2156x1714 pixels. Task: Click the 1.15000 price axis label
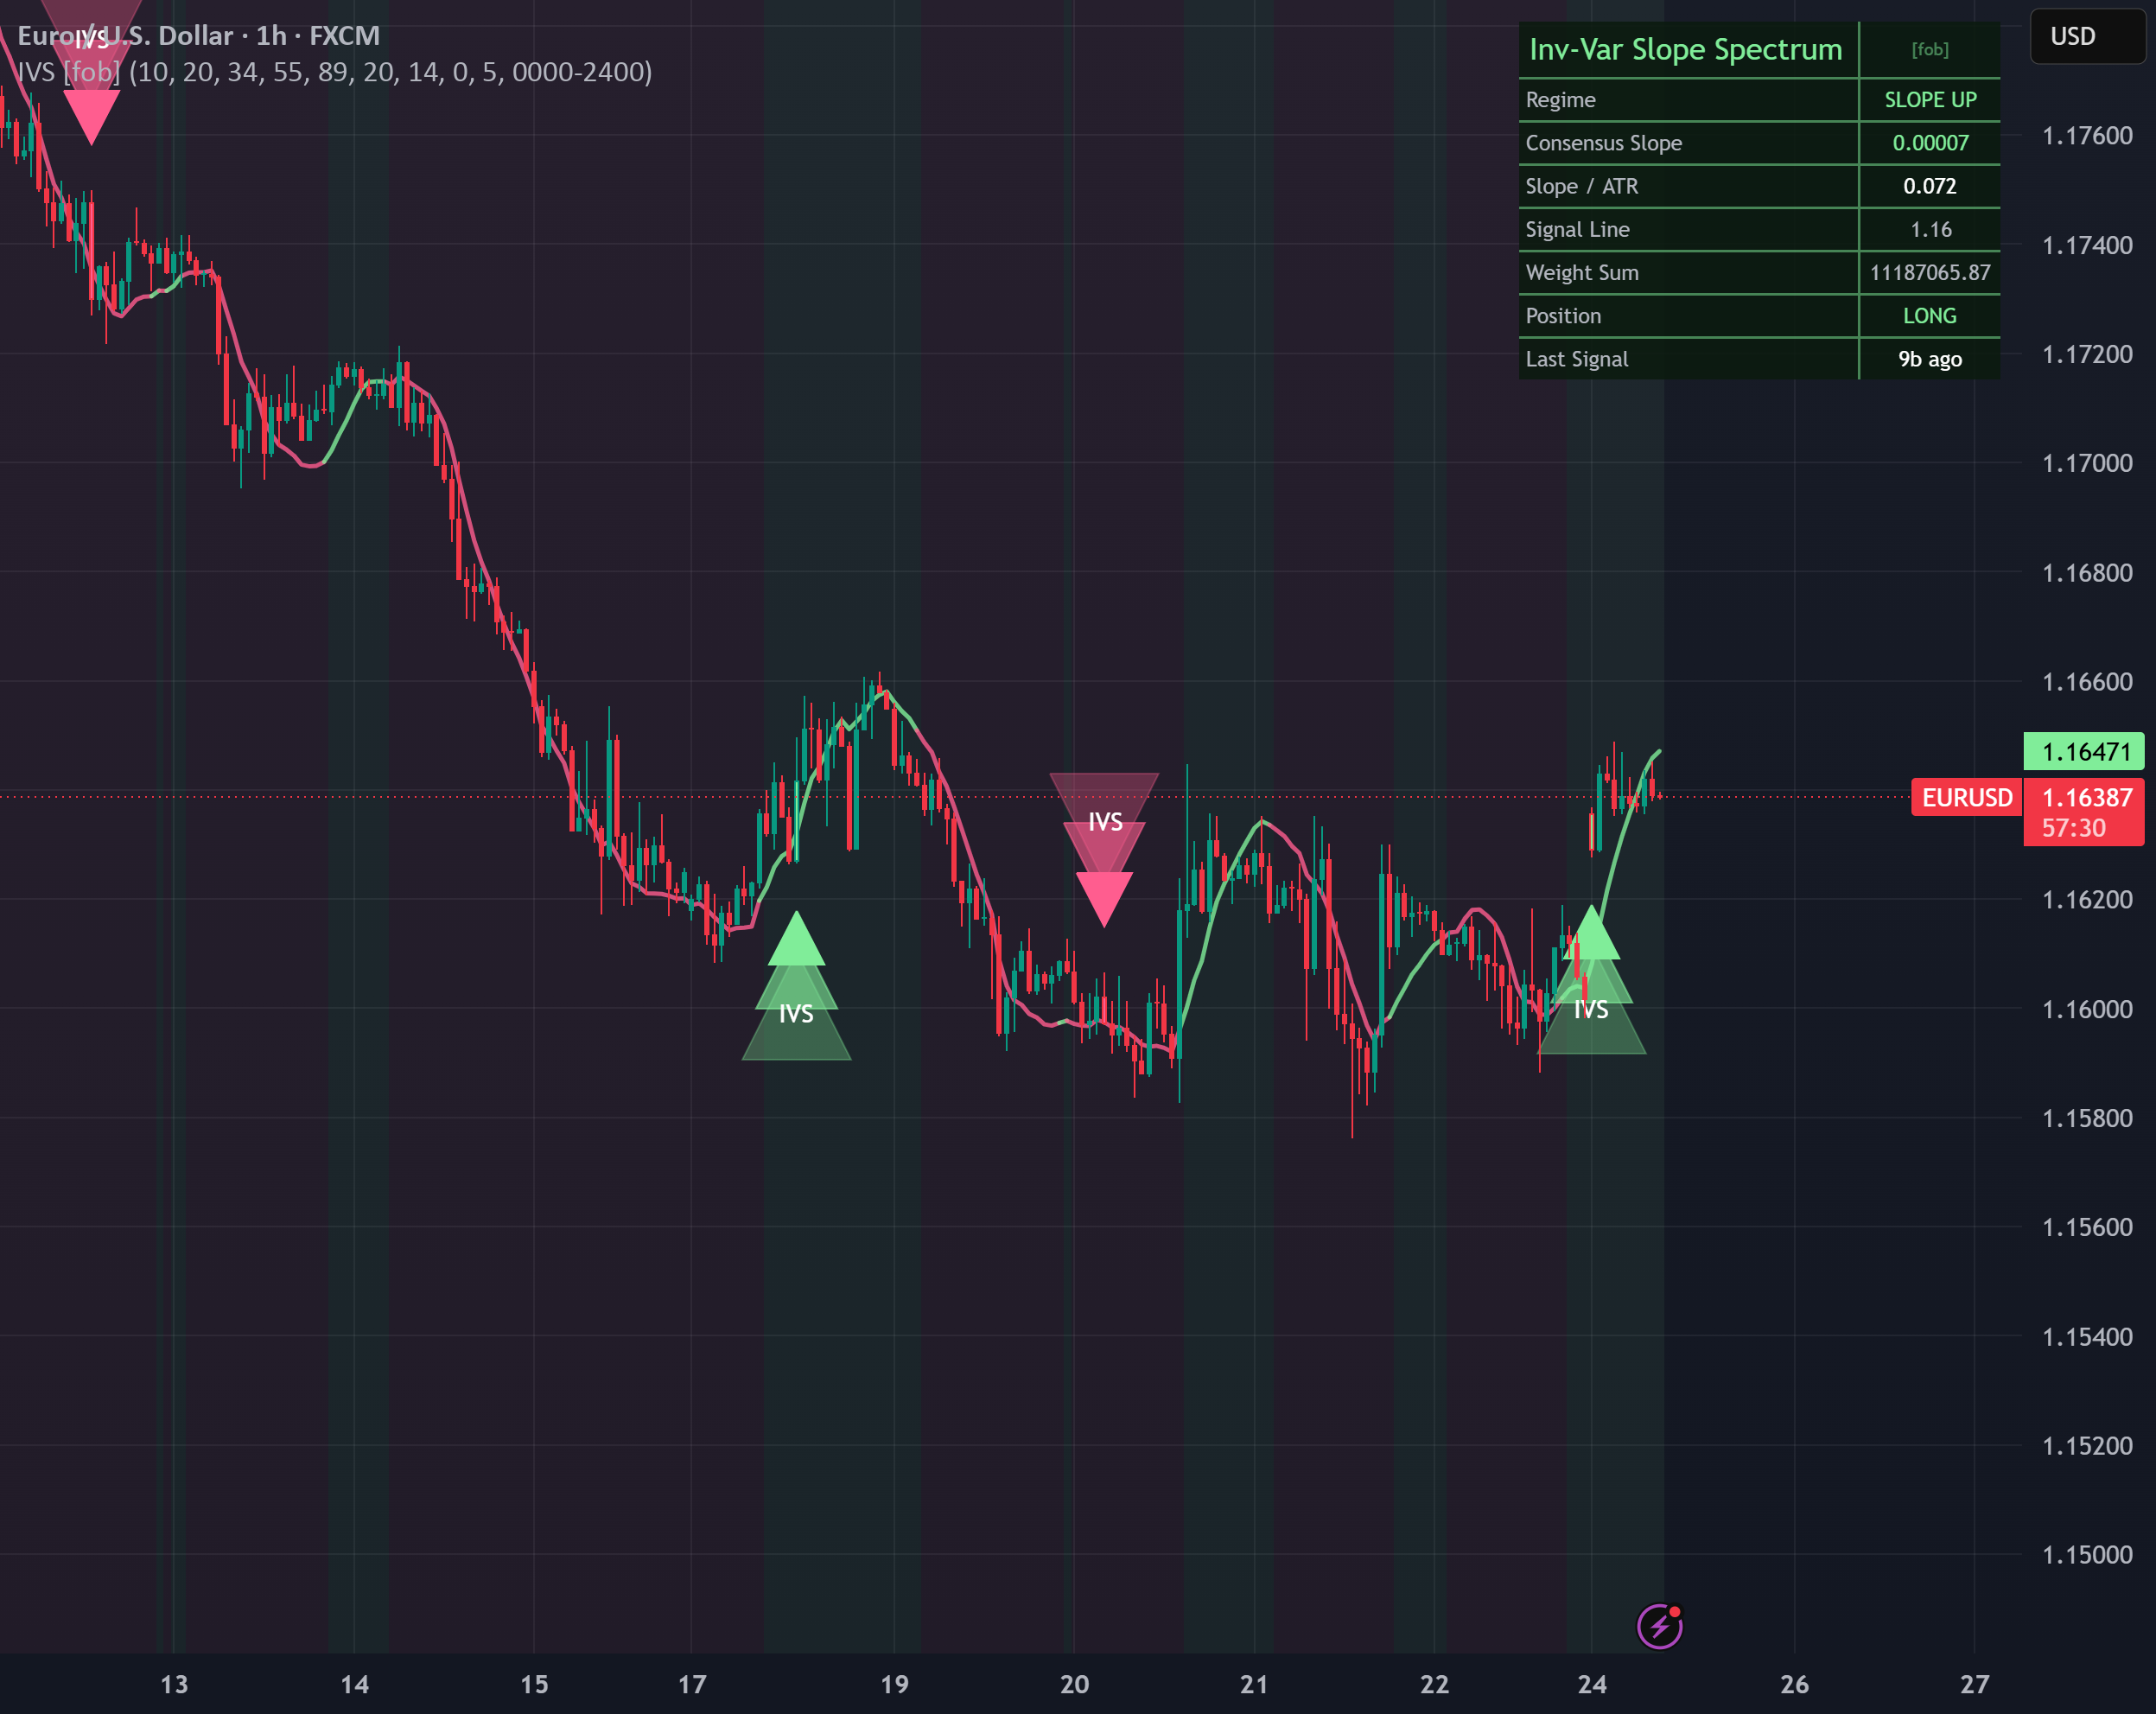2087,1554
